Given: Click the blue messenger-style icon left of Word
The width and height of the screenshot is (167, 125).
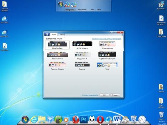Looking at the screenshot, I should (x=108, y=120).
